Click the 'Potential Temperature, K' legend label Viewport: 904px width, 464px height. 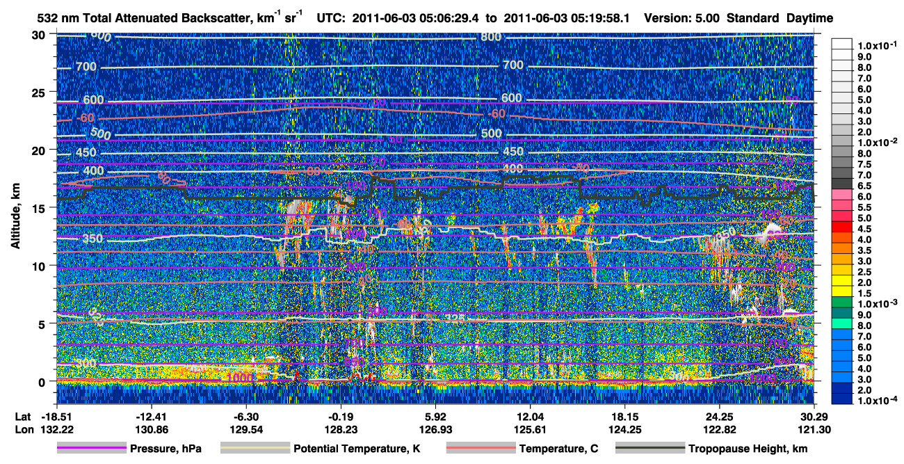click(357, 449)
